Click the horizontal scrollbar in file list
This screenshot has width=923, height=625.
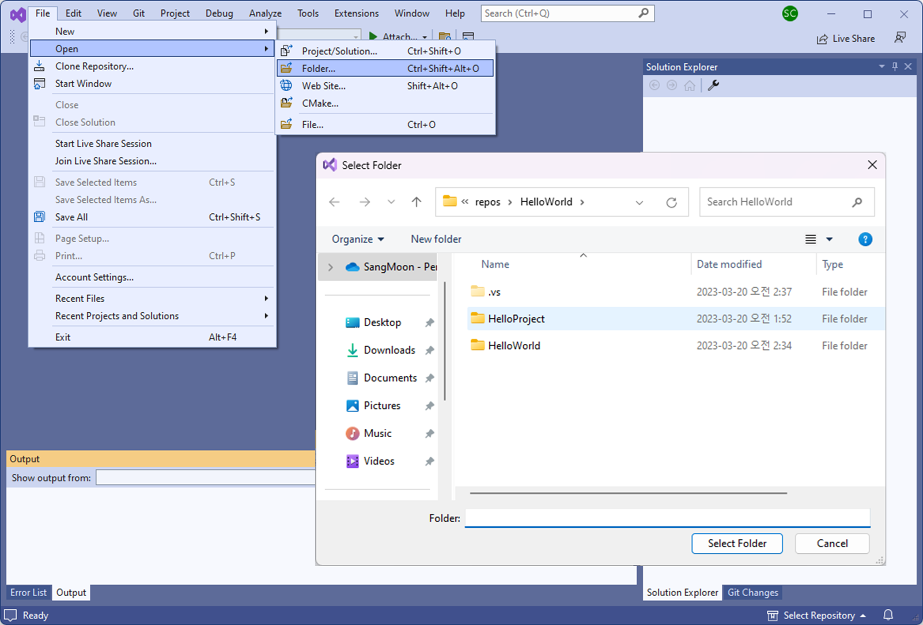[628, 493]
